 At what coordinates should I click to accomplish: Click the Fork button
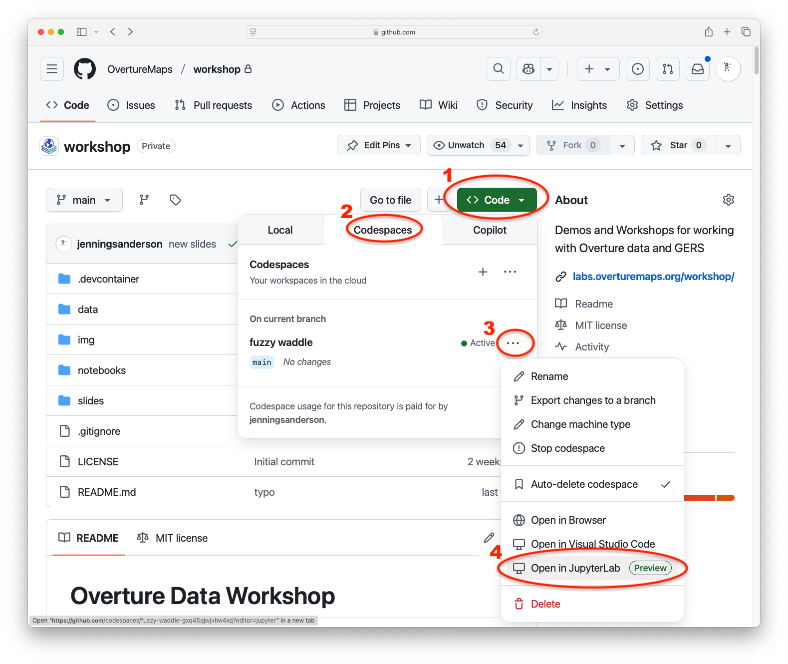click(573, 145)
